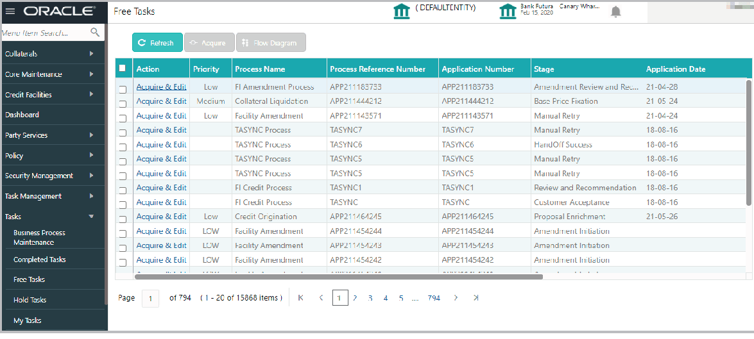Jump to last page arrow
754x339 pixels.
(x=476, y=298)
